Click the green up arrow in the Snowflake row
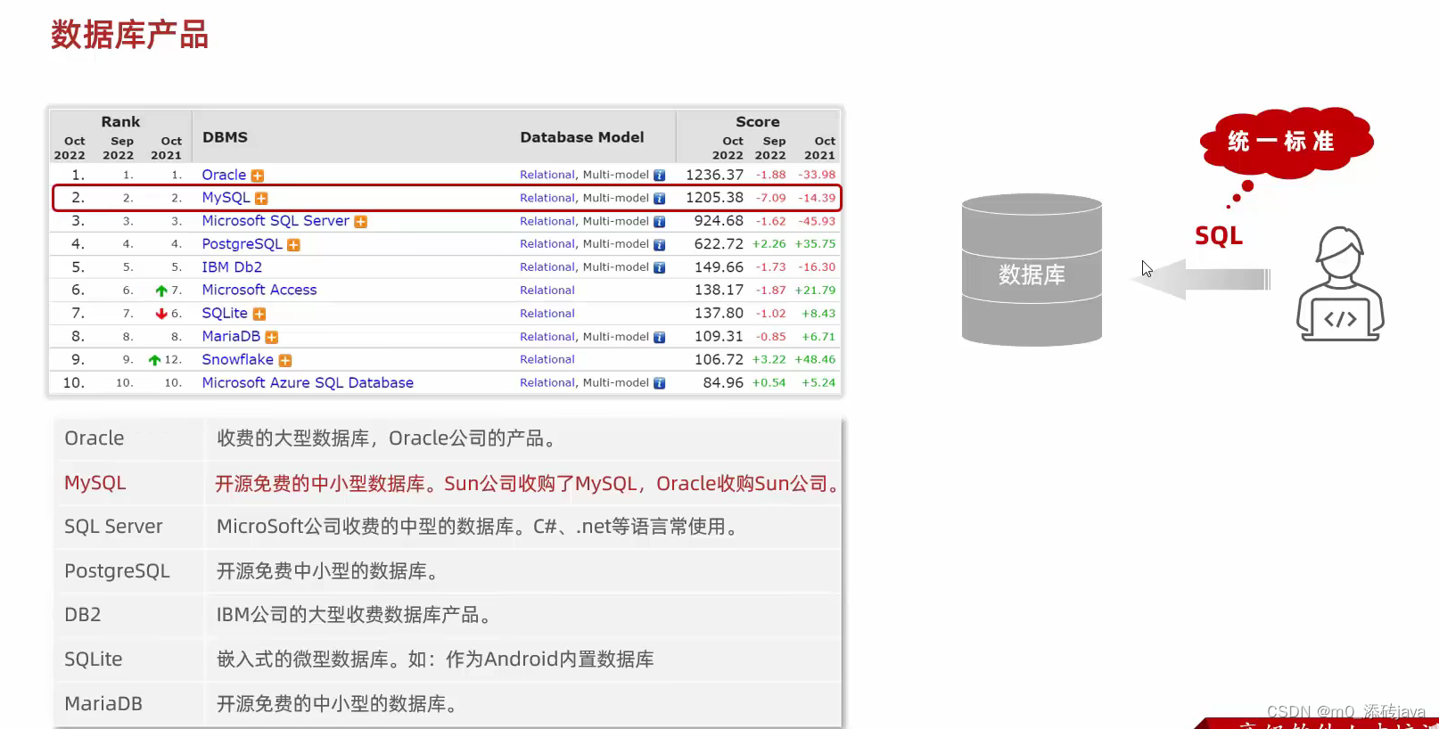The image size is (1439, 729). (x=154, y=360)
